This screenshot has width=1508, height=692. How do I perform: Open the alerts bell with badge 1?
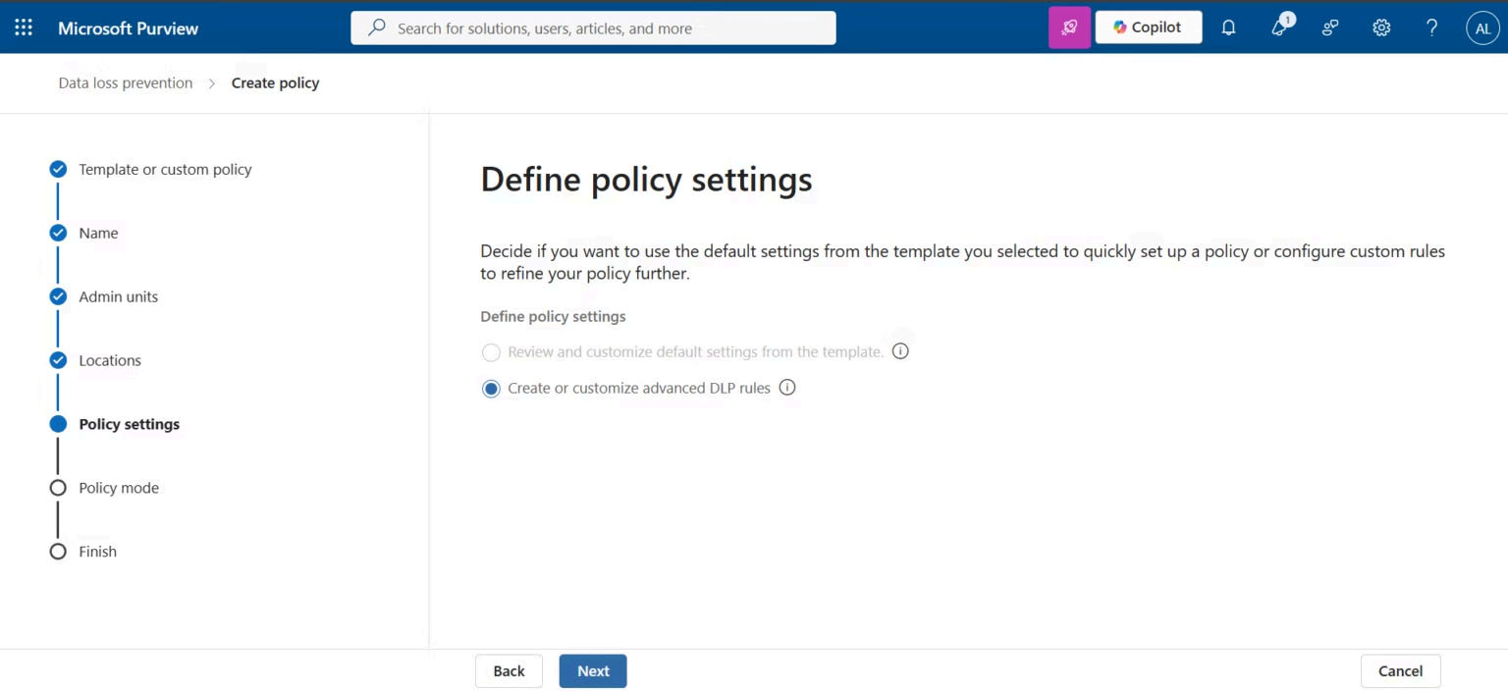pyautogui.click(x=1279, y=27)
